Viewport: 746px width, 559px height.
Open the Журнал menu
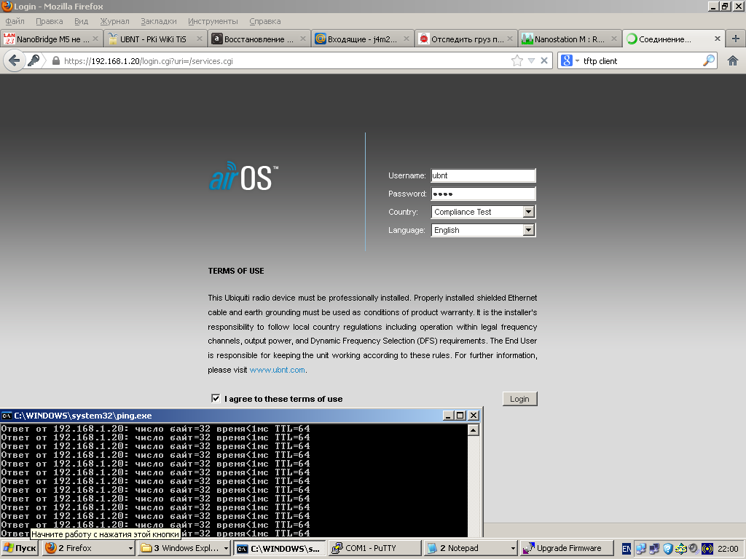(x=114, y=21)
